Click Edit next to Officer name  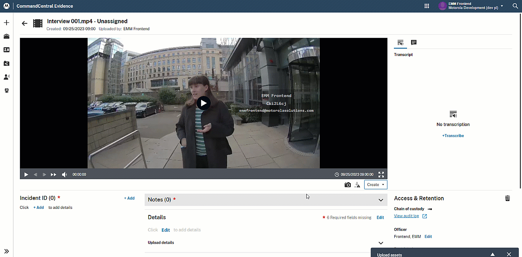(428, 237)
